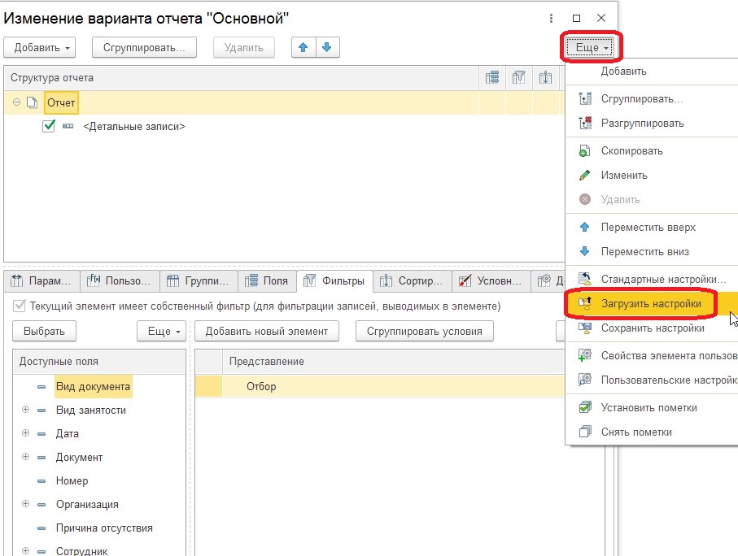Click the Номер field dash icon

coord(41,480)
